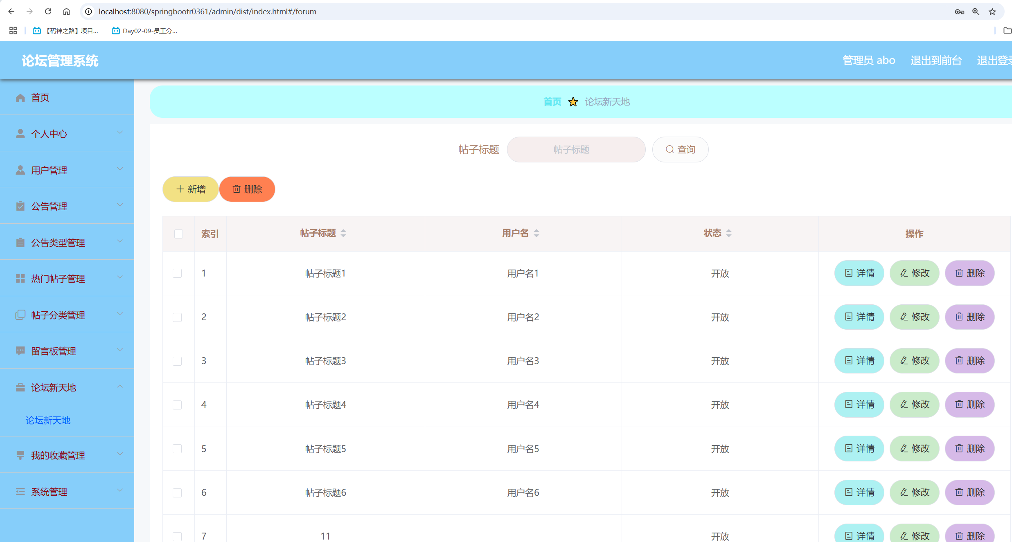The height and width of the screenshot is (542, 1012).
Task: Click the bookmark star icon in address bar
Action: pos(992,12)
